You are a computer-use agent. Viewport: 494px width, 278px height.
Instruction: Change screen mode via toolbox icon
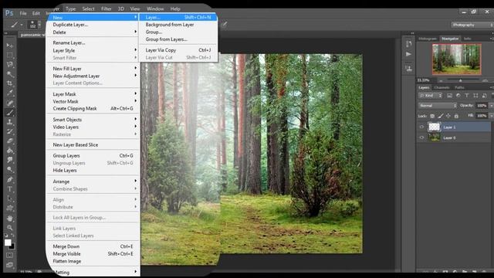pos(9,265)
